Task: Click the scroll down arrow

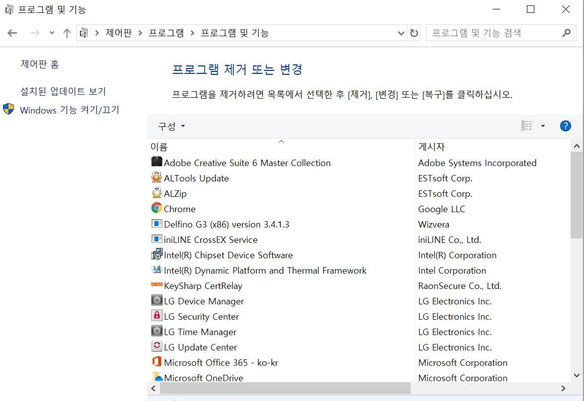Action: (x=577, y=375)
